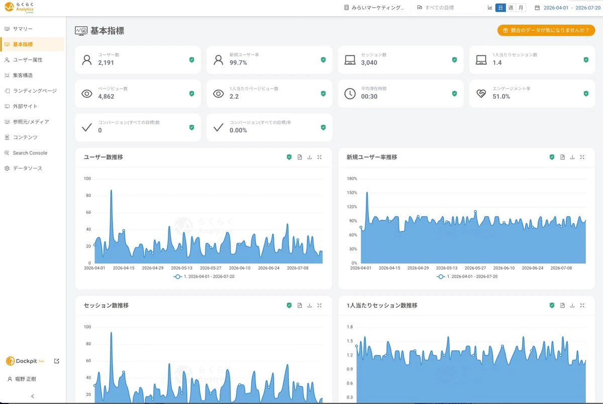Viewport: 603px width, 404px height.
Task: Click green shield on ページビュー数 card
Action: [191, 93]
